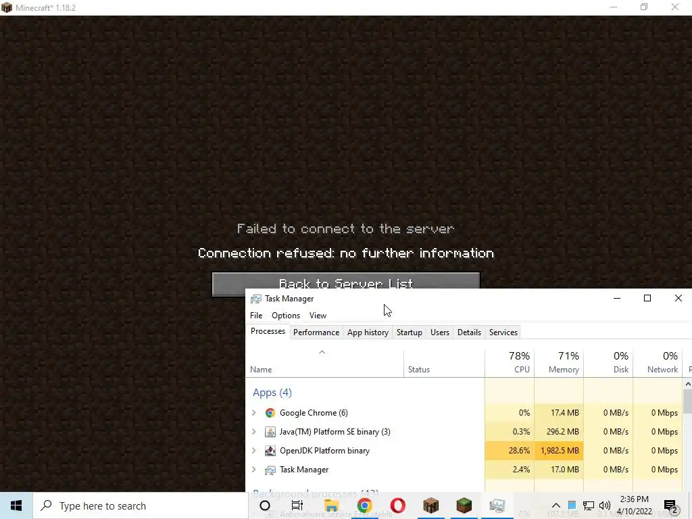
Task: Minimize the Task Manager window
Action: [x=617, y=299]
